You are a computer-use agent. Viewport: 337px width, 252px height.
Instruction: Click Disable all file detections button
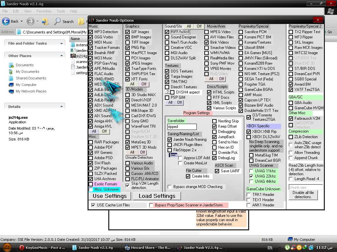(303, 195)
